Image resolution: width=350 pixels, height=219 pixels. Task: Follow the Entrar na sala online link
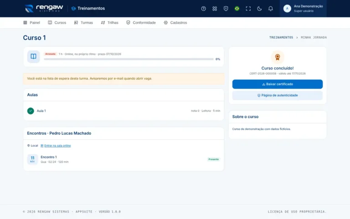point(57,146)
